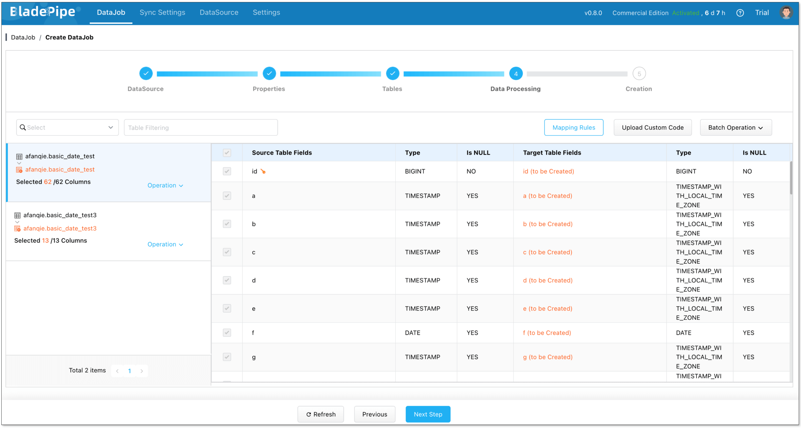Click the Mapping Rules button

click(x=573, y=127)
